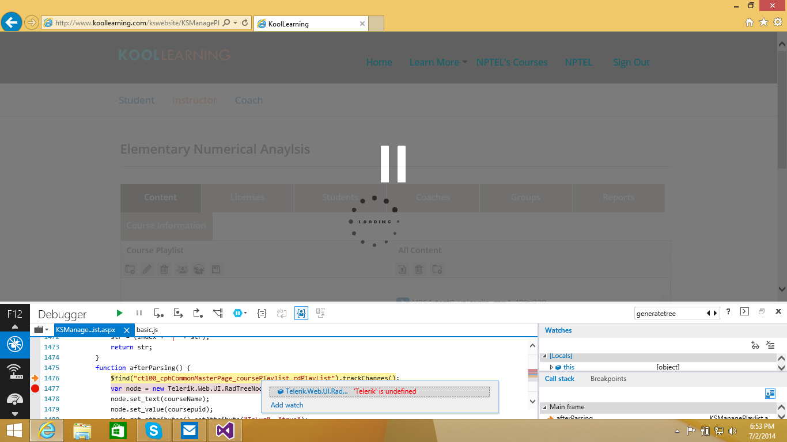787x442 pixels.
Task: Select the KSManage...ist.aspx tab
Action: [86, 330]
